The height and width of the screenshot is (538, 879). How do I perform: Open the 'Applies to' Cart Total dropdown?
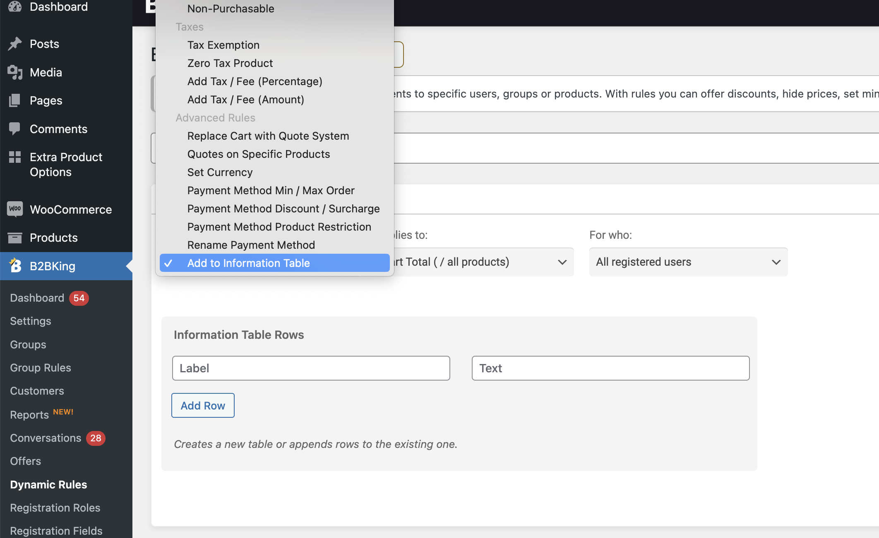(x=483, y=262)
